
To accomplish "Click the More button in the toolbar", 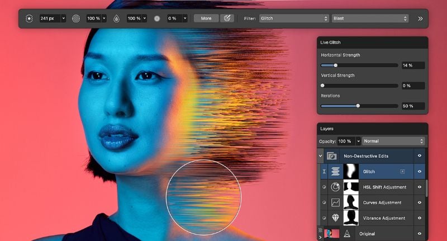I will (206, 18).
